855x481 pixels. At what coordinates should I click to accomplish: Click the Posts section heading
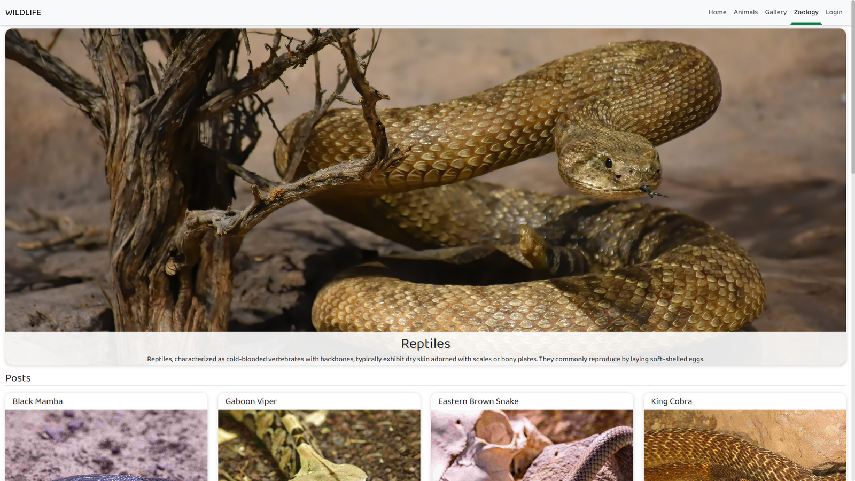[x=18, y=378]
